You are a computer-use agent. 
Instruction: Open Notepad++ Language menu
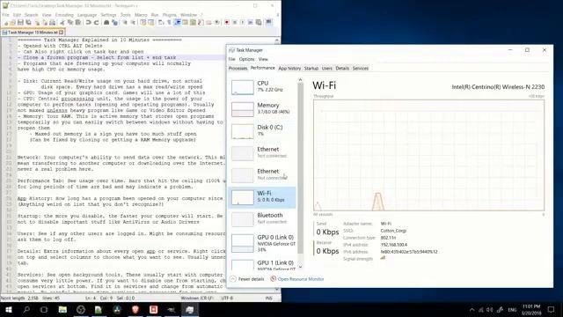tap(87, 15)
